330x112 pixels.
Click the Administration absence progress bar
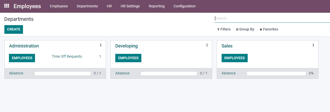(63, 73)
